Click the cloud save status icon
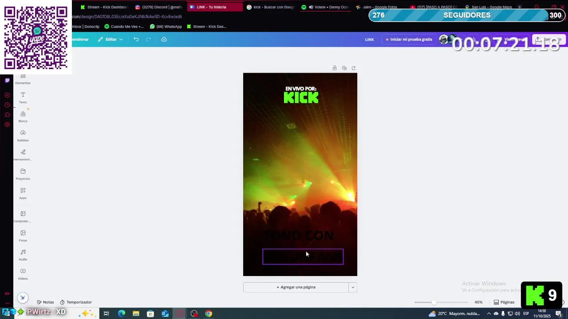The height and width of the screenshot is (319, 568). pos(164,39)
